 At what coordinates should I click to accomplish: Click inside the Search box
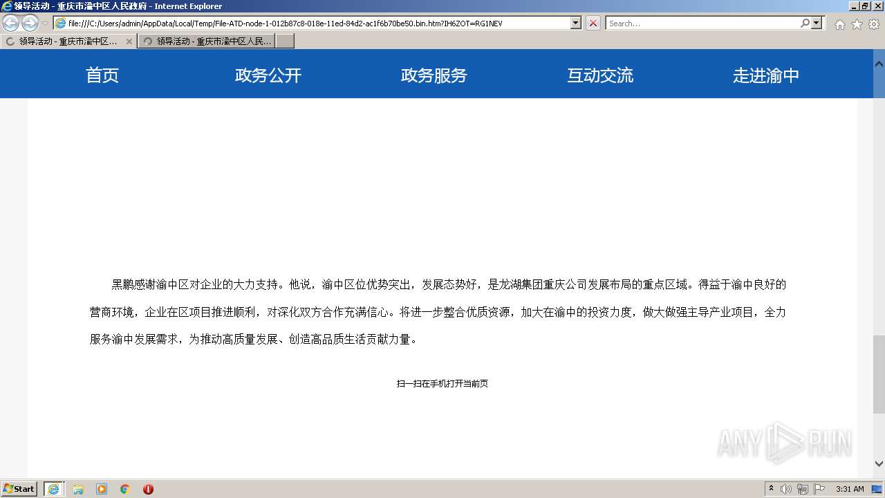tap(702, 23)
